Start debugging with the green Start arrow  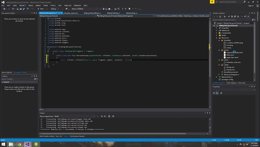tap(40, 9)
